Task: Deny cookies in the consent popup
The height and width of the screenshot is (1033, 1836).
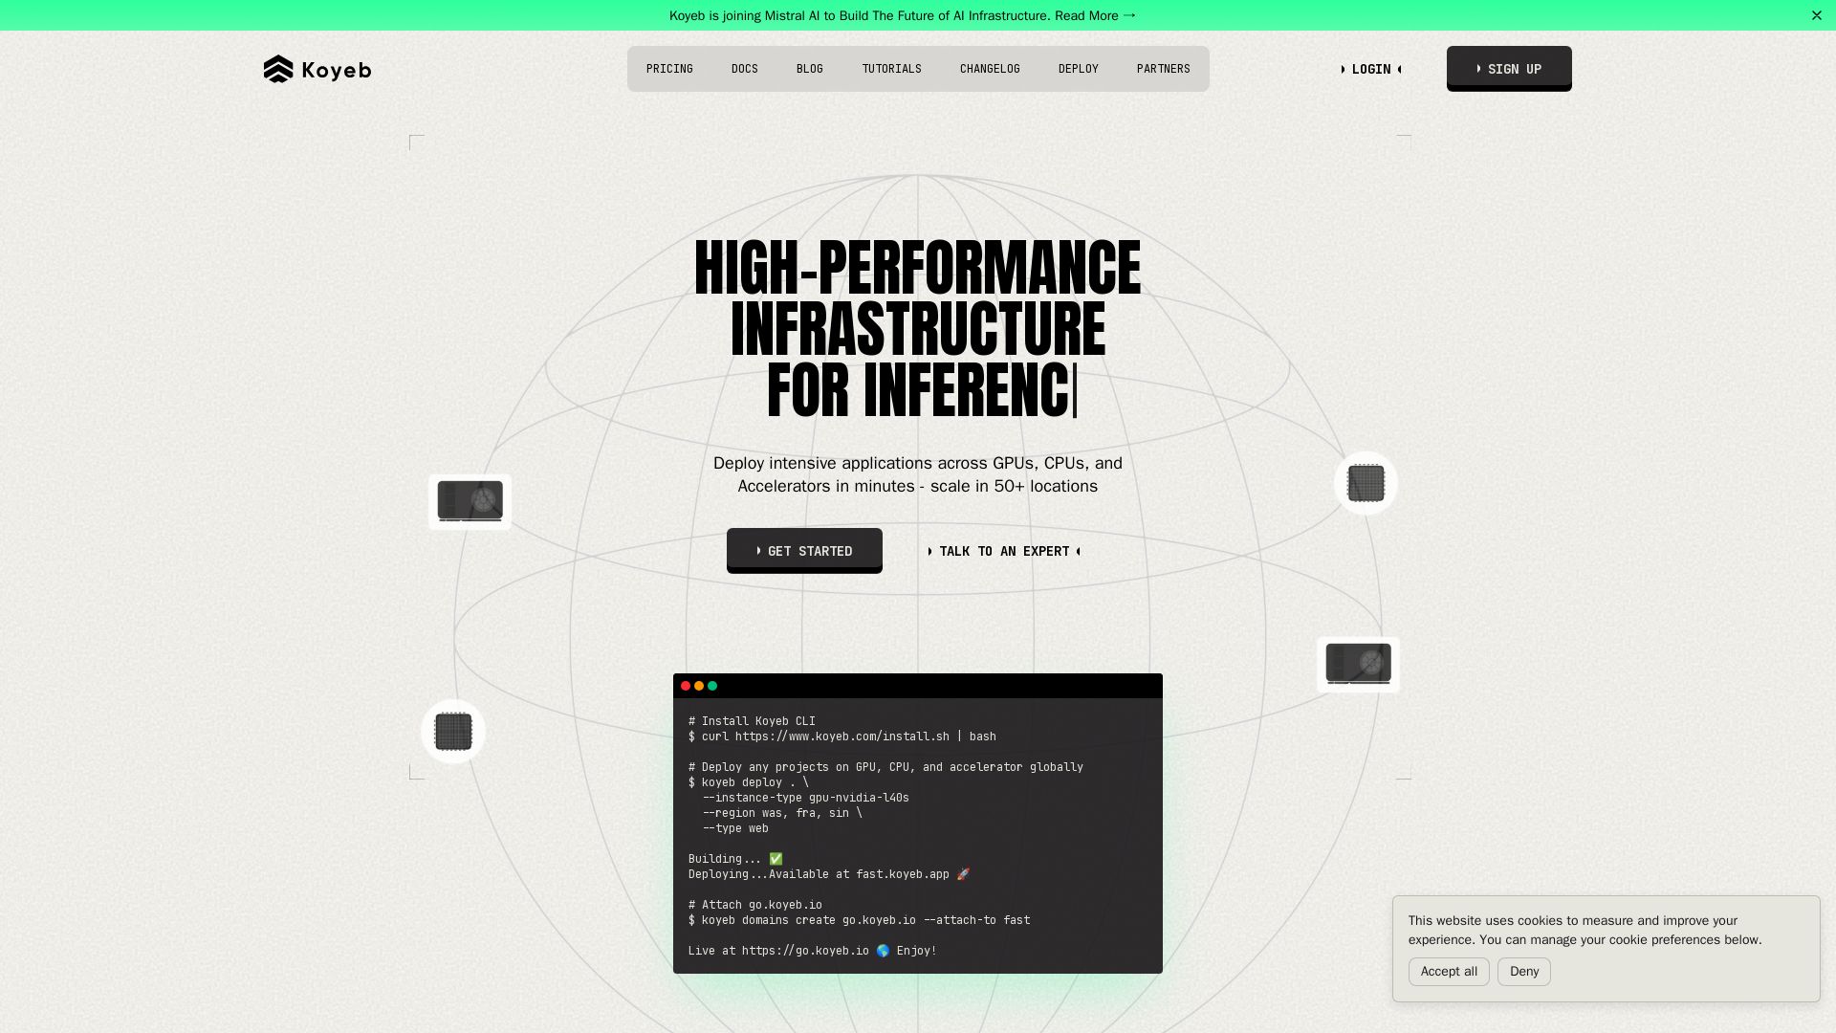Action: (1524, 972)
